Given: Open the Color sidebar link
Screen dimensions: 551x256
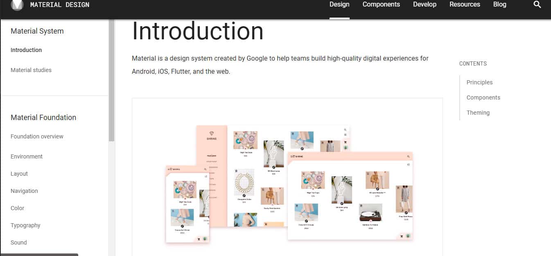Looking at the screenshot, I should [x=17, y=208].
